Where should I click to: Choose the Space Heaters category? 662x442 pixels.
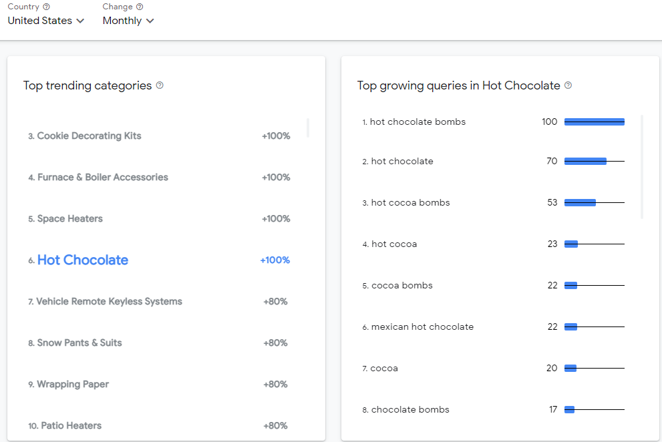pyautogui.click(x=70, y=218)
